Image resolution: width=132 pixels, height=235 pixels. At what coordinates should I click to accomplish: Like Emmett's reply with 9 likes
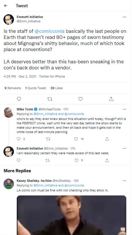pos(77,160)
